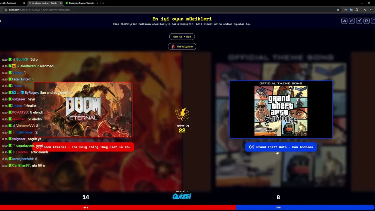
Task: Open site info icon left of quizei.com
Action: (x=5, y=10)
